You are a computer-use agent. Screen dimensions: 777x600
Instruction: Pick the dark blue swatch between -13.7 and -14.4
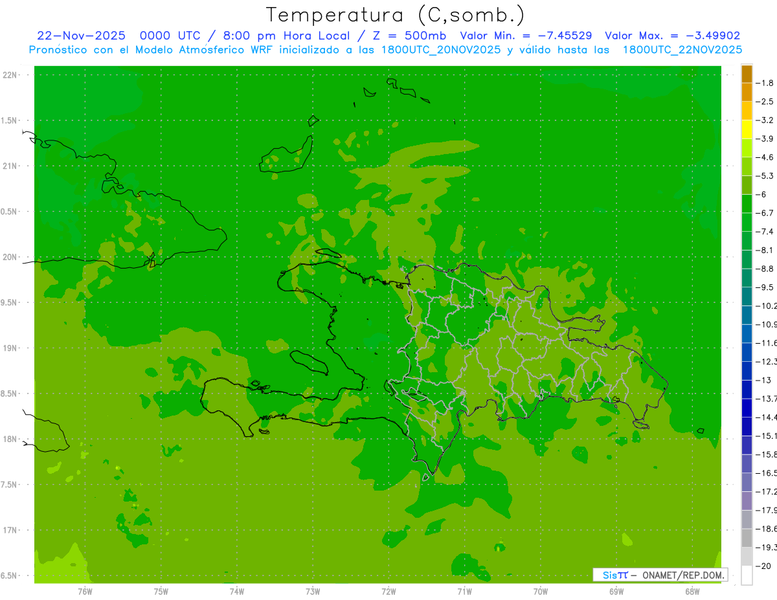pos(747,408)
